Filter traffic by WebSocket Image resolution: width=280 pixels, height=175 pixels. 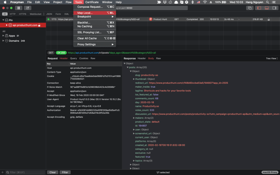click(x=36, y=14)
